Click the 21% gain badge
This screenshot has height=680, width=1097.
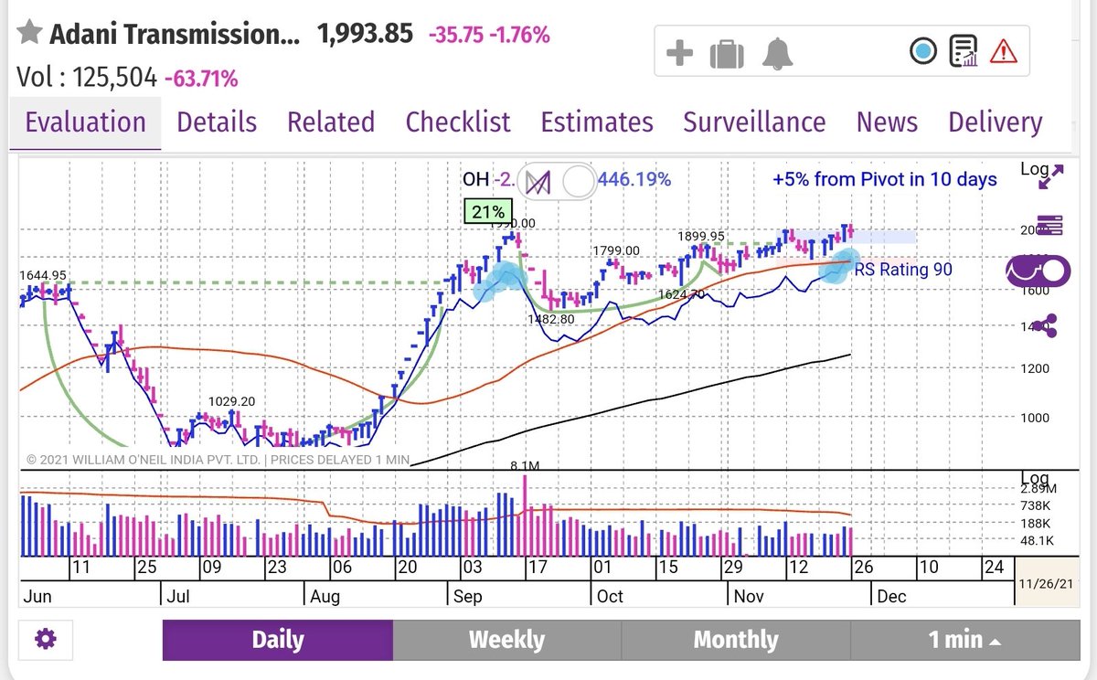(x=487, y=211)
